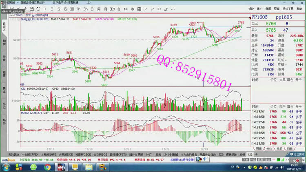Switch to the 上期所SHFE tab
306x172 pixels.
tap(49, 155)
